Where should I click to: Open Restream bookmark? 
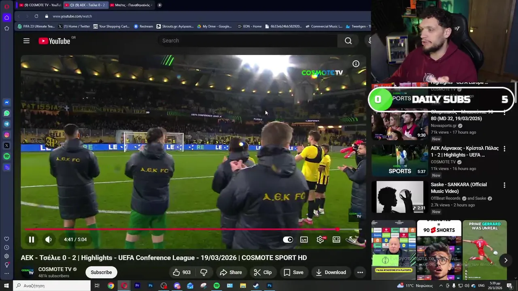coord(143,26)
